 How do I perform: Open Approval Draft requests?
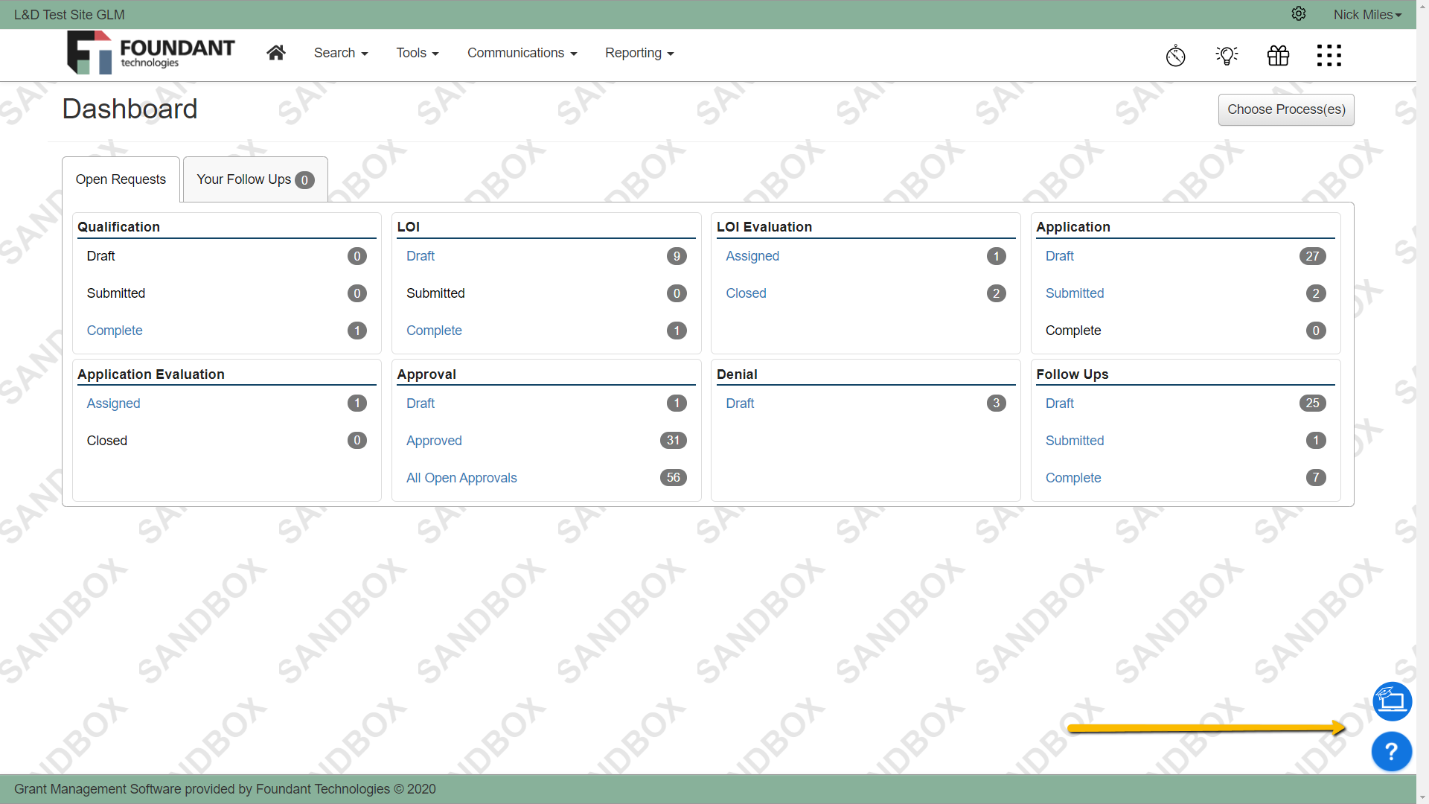421,403
